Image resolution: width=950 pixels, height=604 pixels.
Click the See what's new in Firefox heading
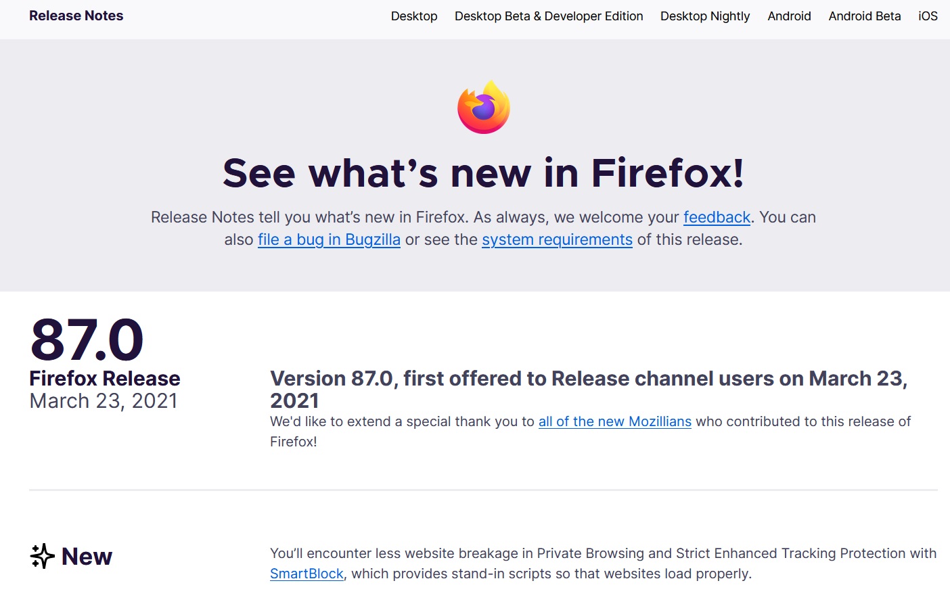click(484, 172)
